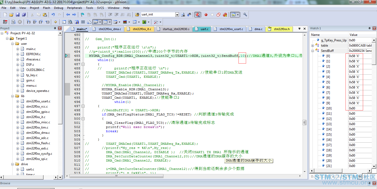The height and width of the screenshot is (189, 377).
Task: Select gsm.c in the project tree
Action: tap(30, 80)
